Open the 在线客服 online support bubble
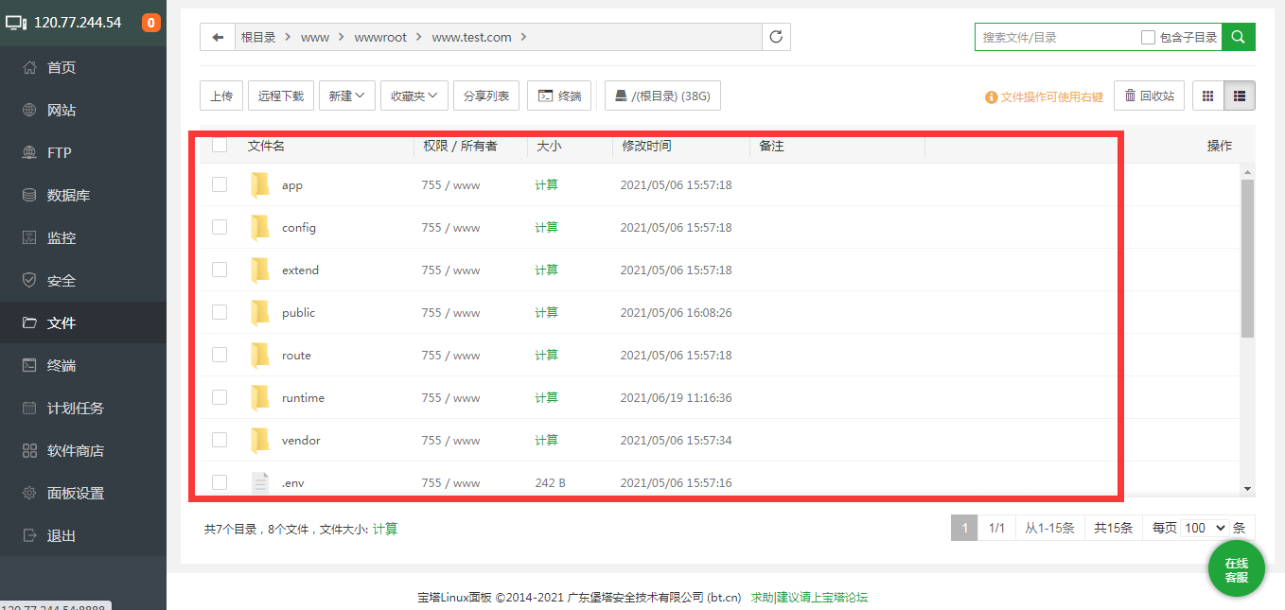The width and height of the screenshot is (1285, 610). point(1237,570)
